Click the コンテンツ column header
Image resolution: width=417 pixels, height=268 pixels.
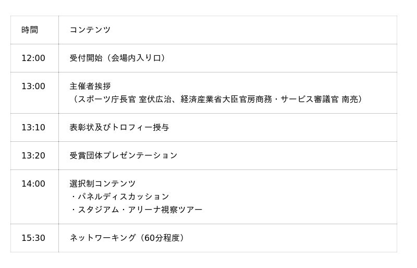click(x=90, y=30)
